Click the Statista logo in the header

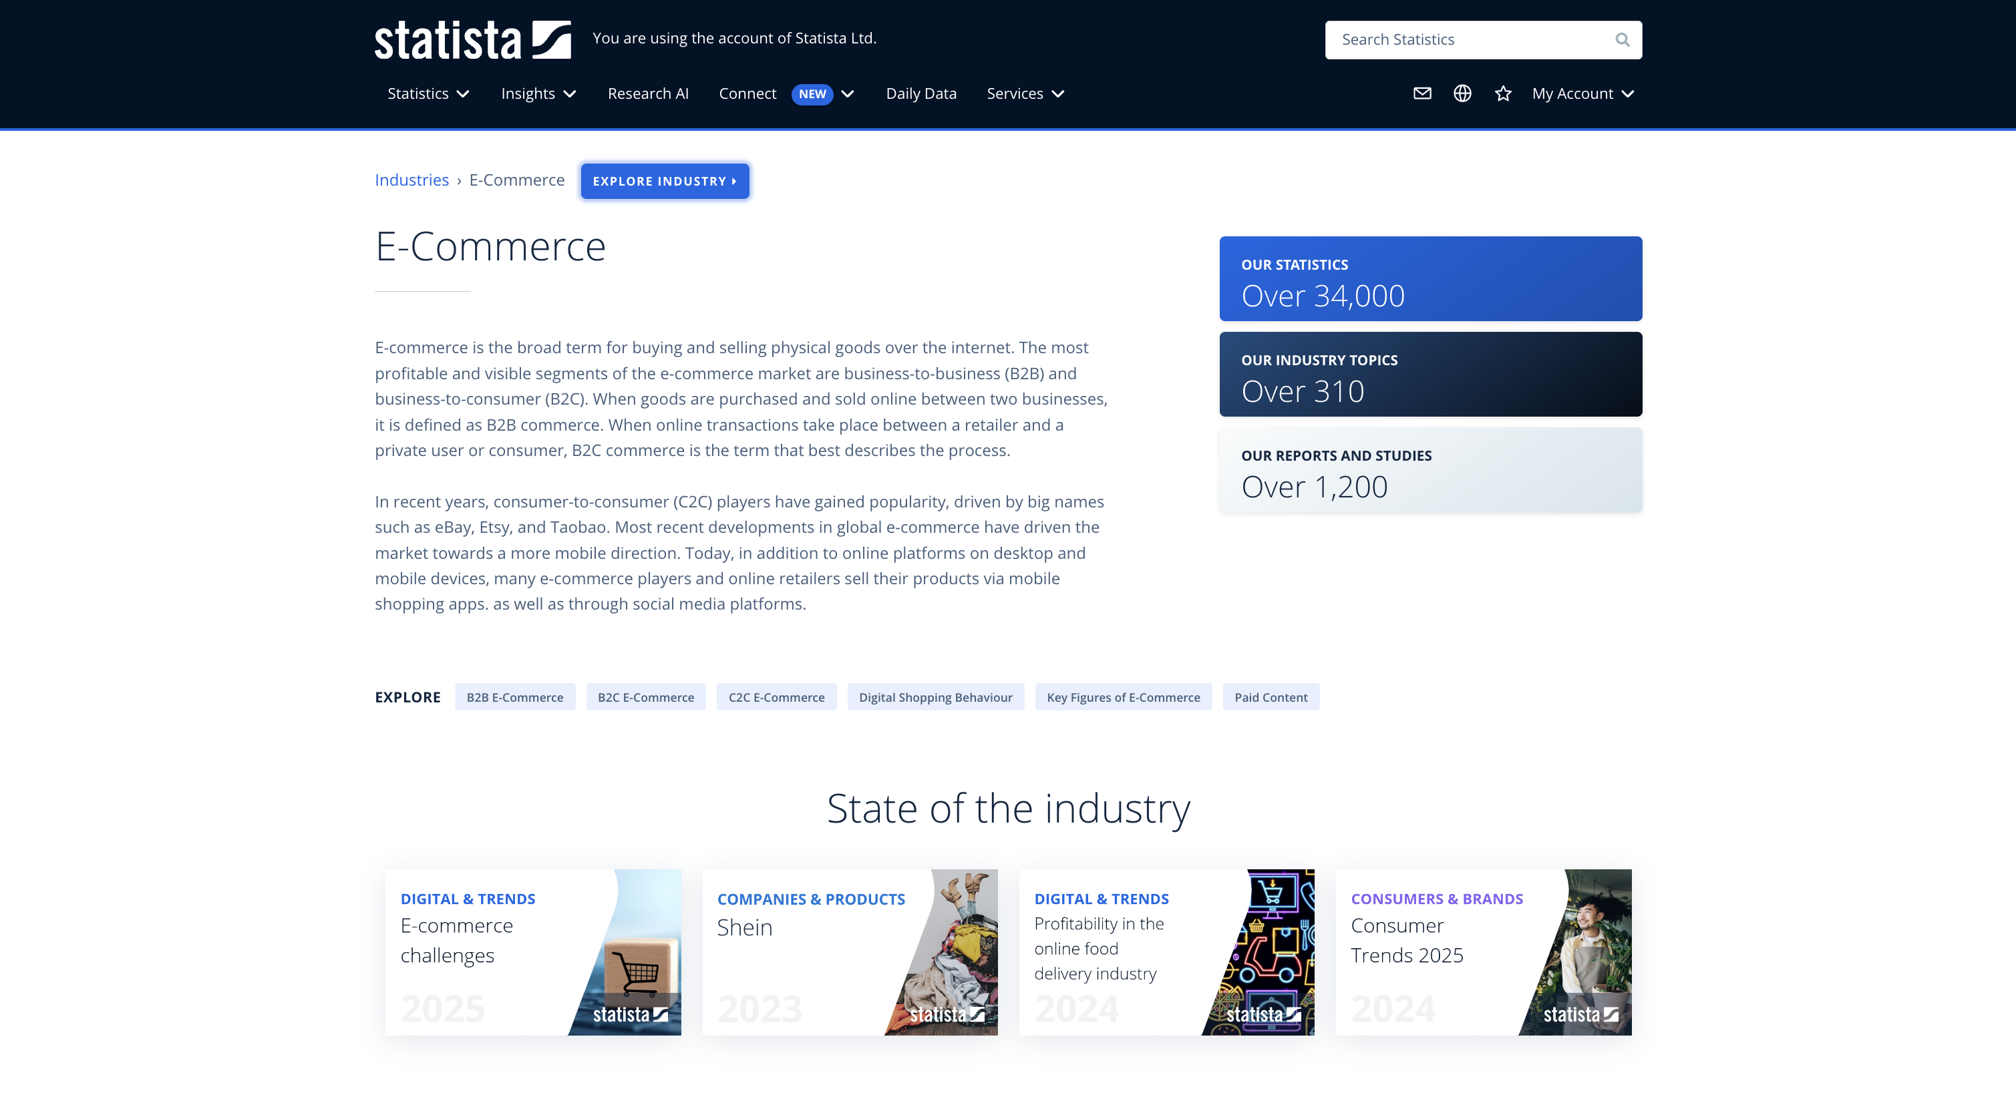472,40
